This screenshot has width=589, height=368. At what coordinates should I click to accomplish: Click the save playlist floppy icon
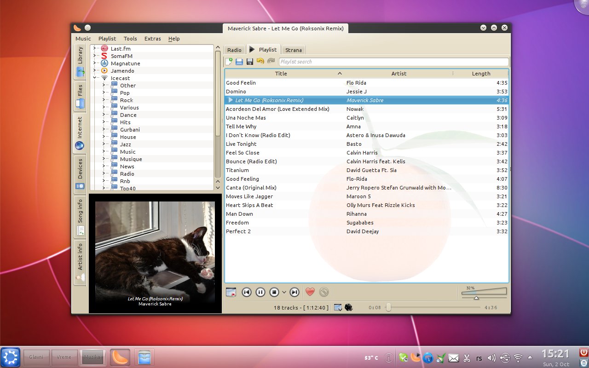coord(250,62)
